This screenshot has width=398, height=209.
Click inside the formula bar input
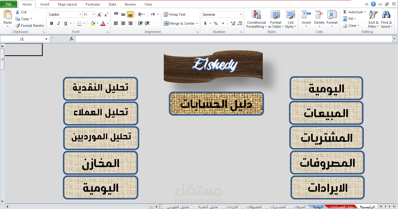click(234, 39)
